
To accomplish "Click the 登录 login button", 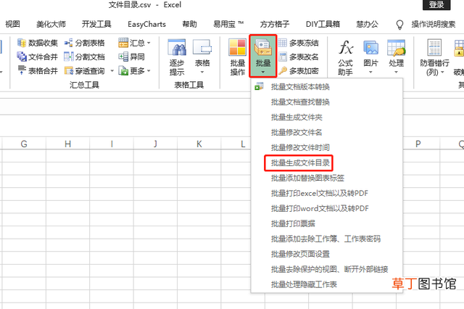I will pyautogui.click(x=436, y=5).
